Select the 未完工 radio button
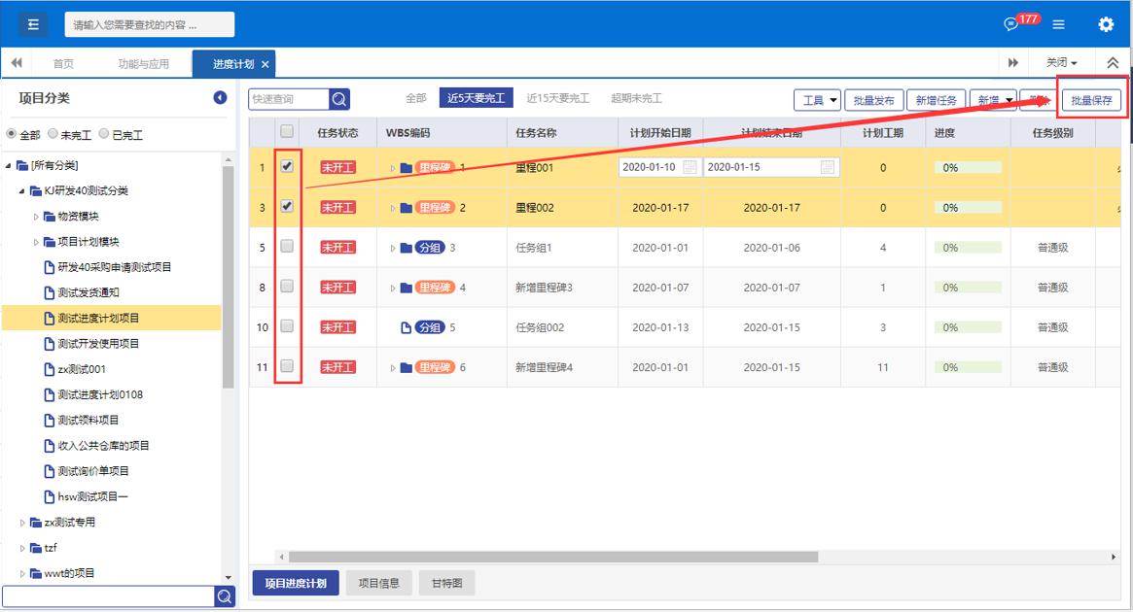This screenshot has width=1133, height=612. pyautogui.click(x=53, y=135)
